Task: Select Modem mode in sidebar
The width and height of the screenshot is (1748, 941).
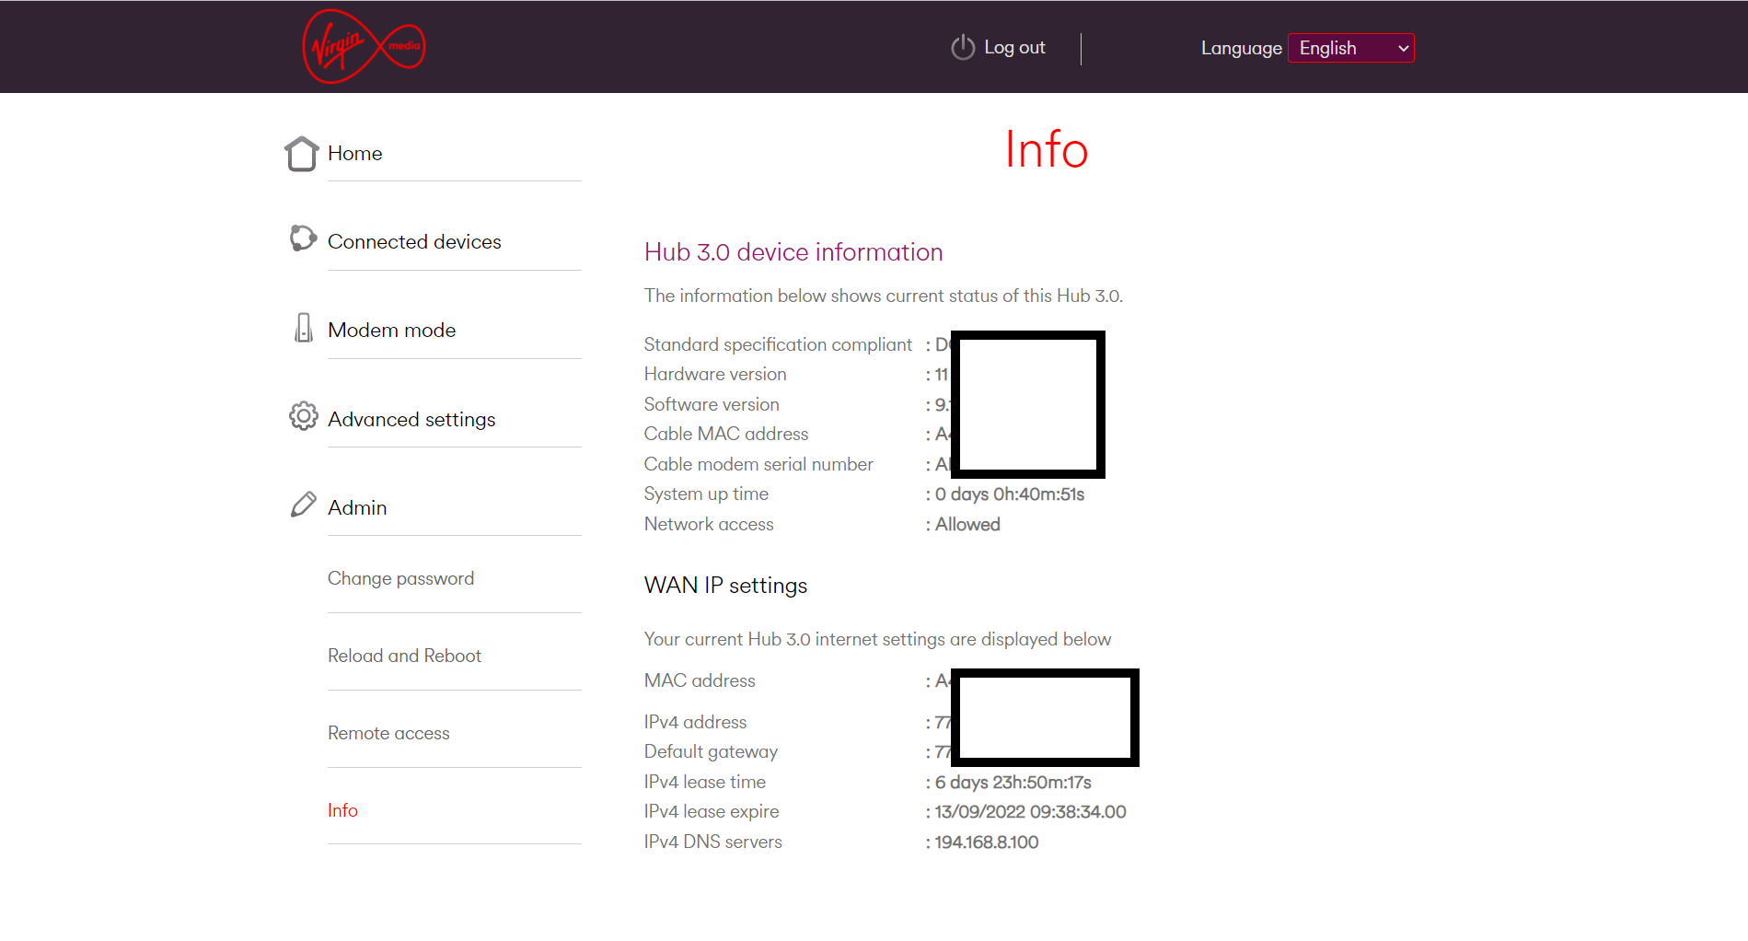Action: click(x=391, y=331)
